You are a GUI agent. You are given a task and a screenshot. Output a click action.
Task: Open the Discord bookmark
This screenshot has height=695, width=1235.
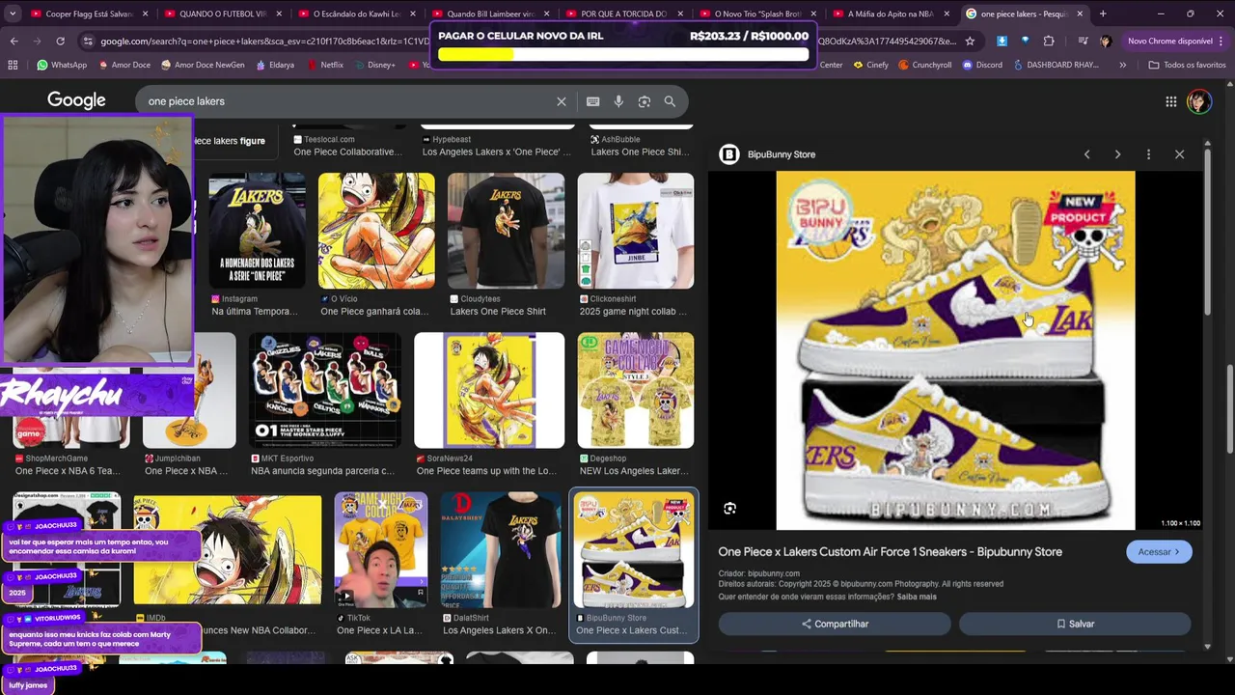[x=982, y=65]
